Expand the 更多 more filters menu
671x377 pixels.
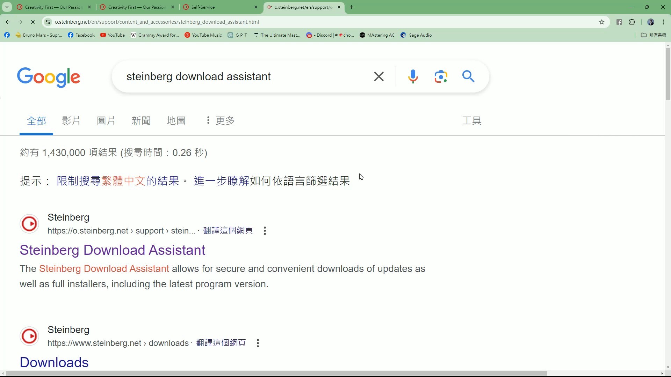point(220,121)
